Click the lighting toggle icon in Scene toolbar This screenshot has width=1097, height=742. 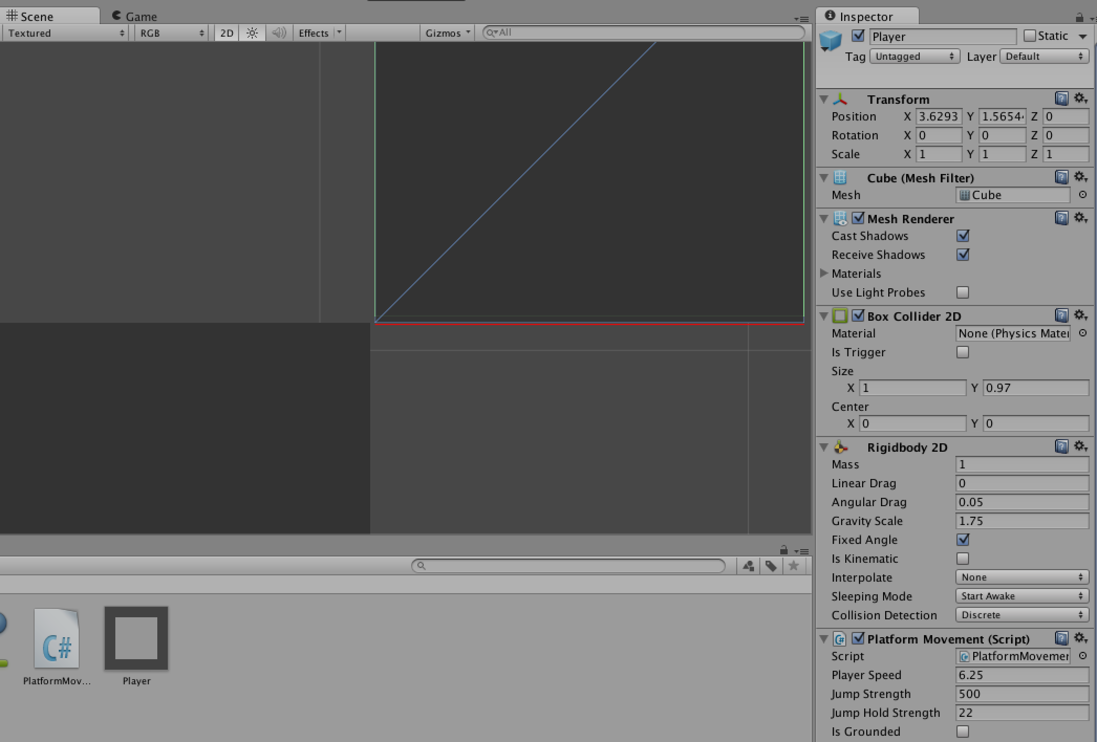[253, 31]
